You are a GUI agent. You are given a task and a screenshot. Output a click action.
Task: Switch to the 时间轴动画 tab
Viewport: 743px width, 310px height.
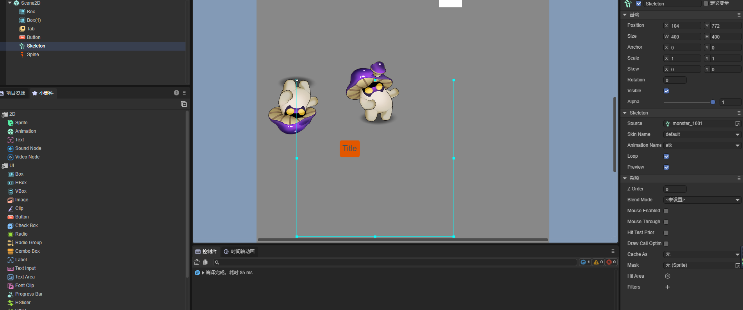coord(239,252)
